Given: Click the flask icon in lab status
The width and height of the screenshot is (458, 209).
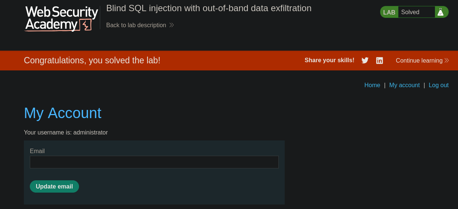Looking at the screenshot, I should click(440, 12).
